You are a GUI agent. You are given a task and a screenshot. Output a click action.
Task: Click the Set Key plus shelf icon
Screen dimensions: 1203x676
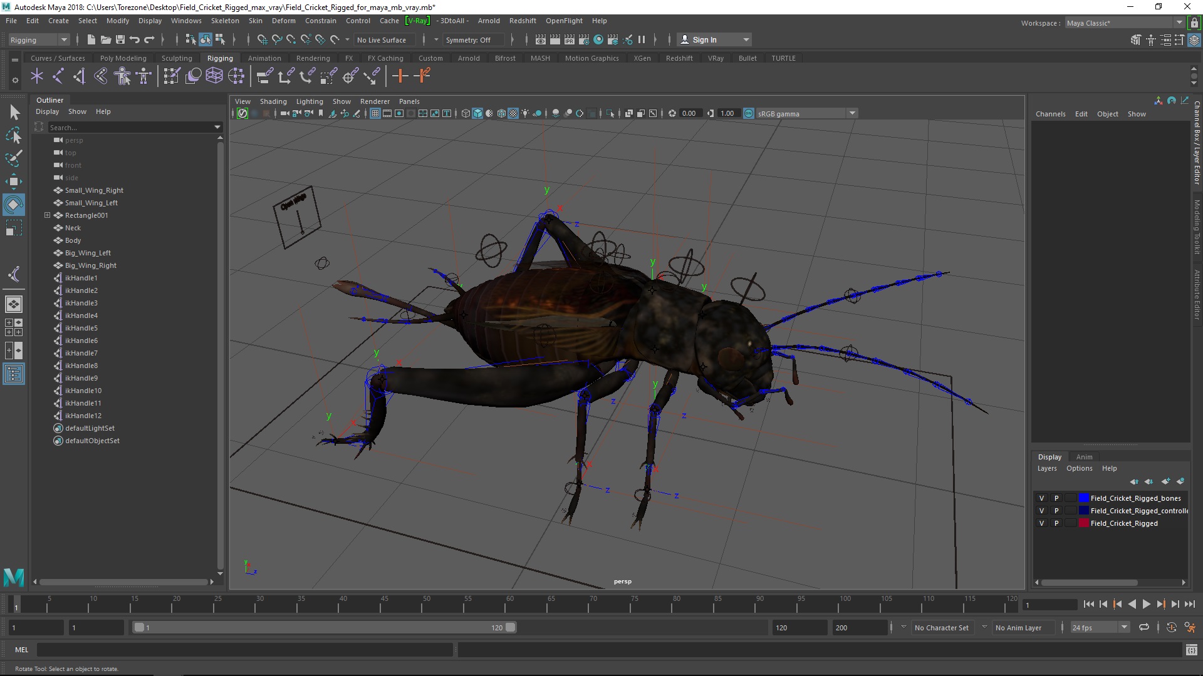pyautogui.click(x=400, y=76)
